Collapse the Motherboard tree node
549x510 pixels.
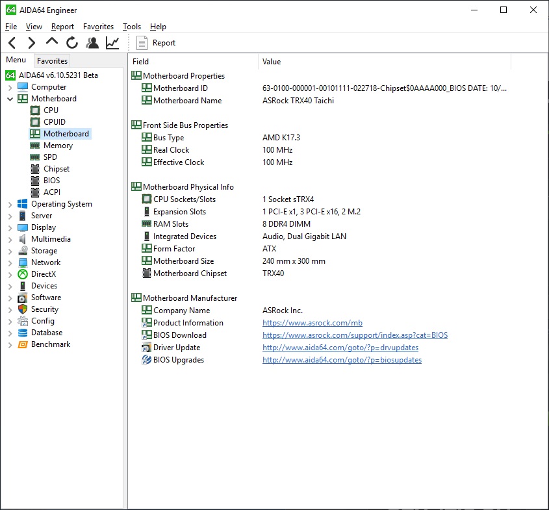(10, 99)
